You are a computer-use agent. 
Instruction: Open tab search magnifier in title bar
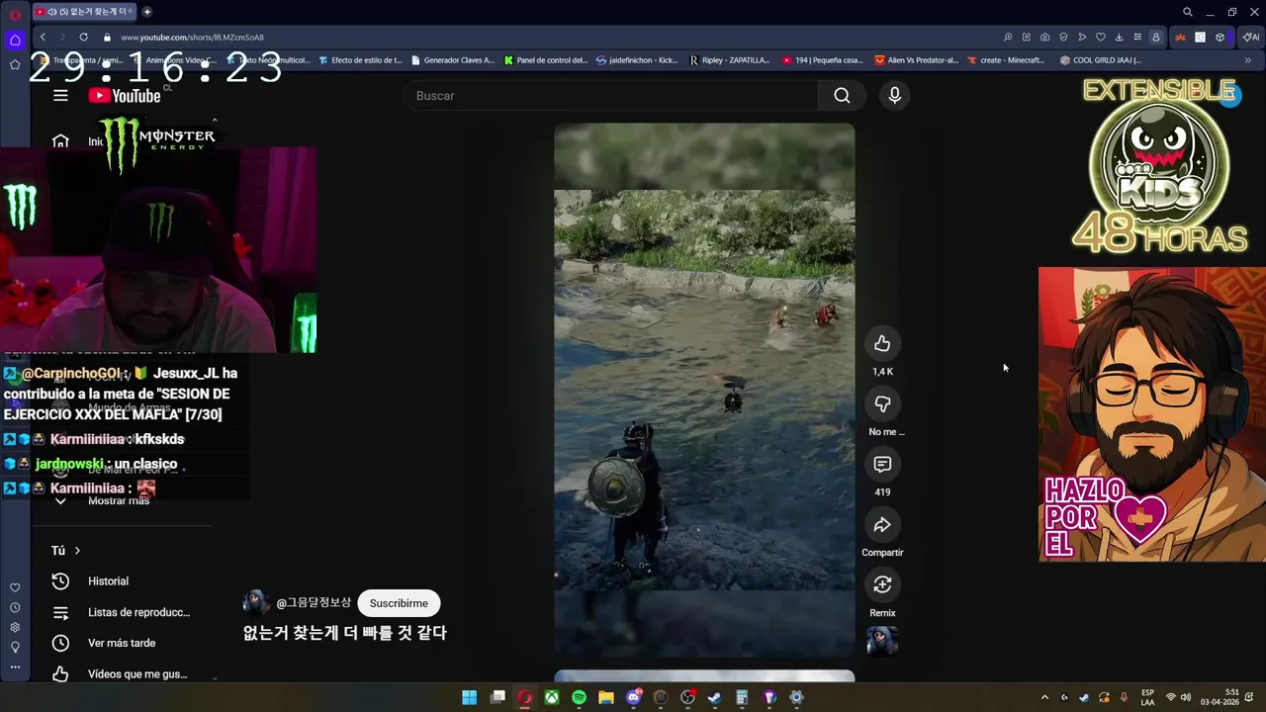(1187, 12)
